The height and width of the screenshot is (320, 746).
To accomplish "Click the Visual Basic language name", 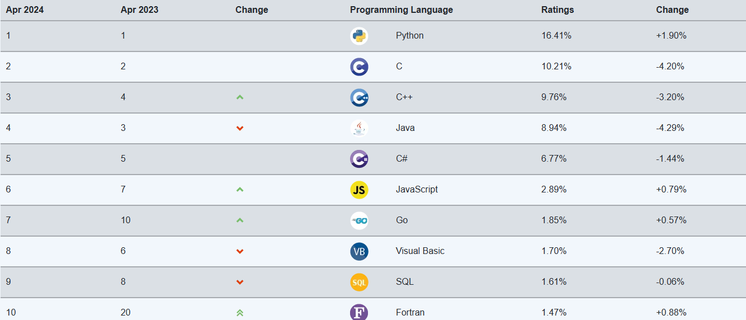I will coord(420,251).
